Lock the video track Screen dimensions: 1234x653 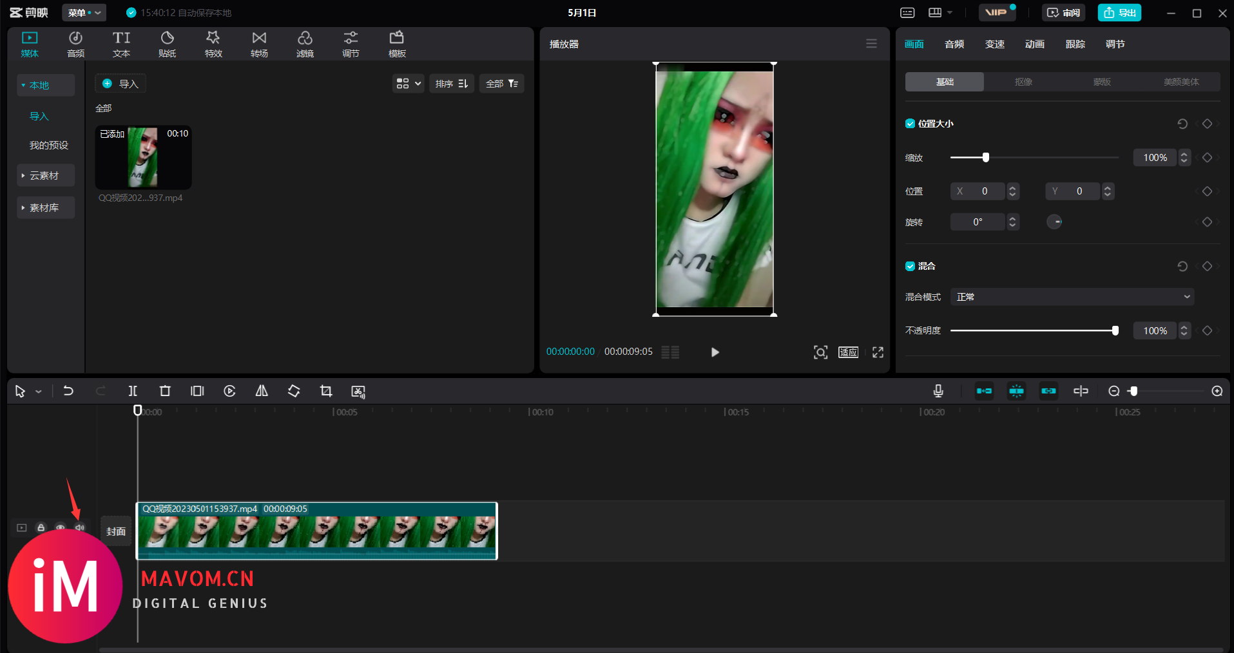click(41, 527)
